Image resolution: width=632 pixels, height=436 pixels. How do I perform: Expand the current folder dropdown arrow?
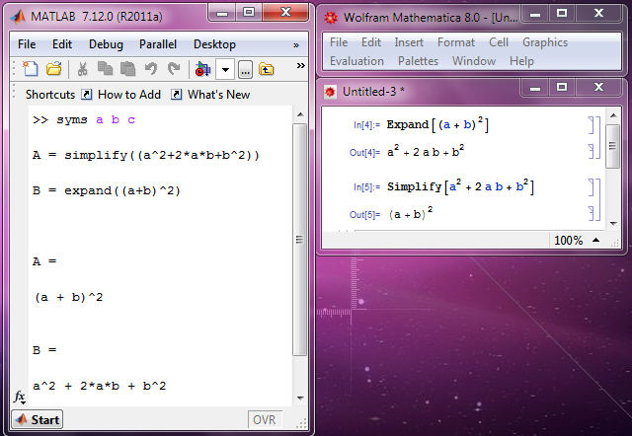click(x=225, y=69)
